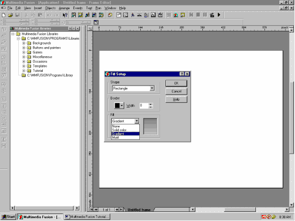Click the Start button on taskbar
This screenshot has width=295, height=221.
click(8, 217)
